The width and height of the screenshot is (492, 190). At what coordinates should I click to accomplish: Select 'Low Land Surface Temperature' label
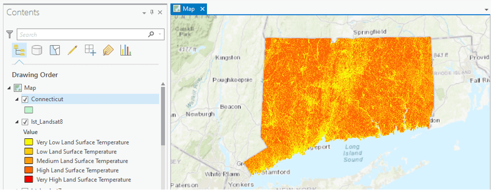coord(77,151)
